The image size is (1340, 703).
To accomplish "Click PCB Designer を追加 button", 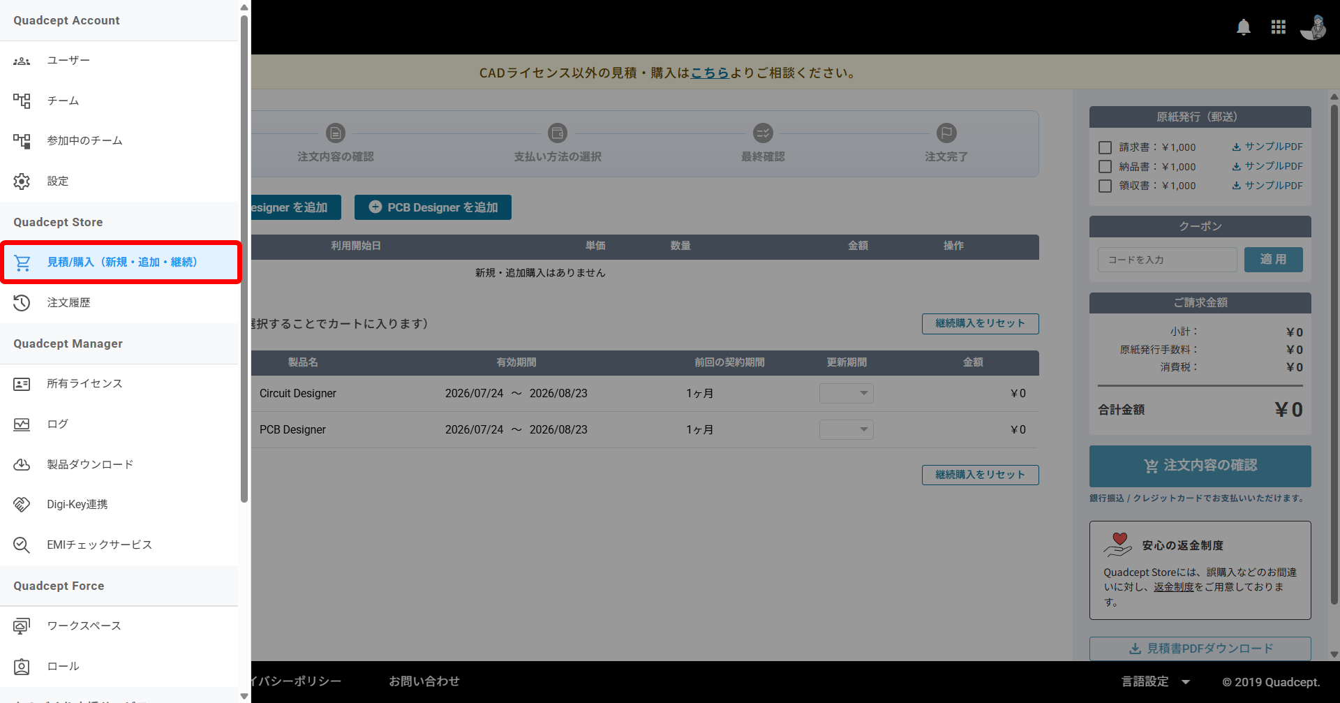I will (x=433, y=207).
